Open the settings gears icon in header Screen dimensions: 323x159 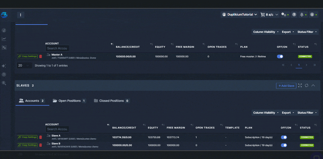[x=284, y=15]
